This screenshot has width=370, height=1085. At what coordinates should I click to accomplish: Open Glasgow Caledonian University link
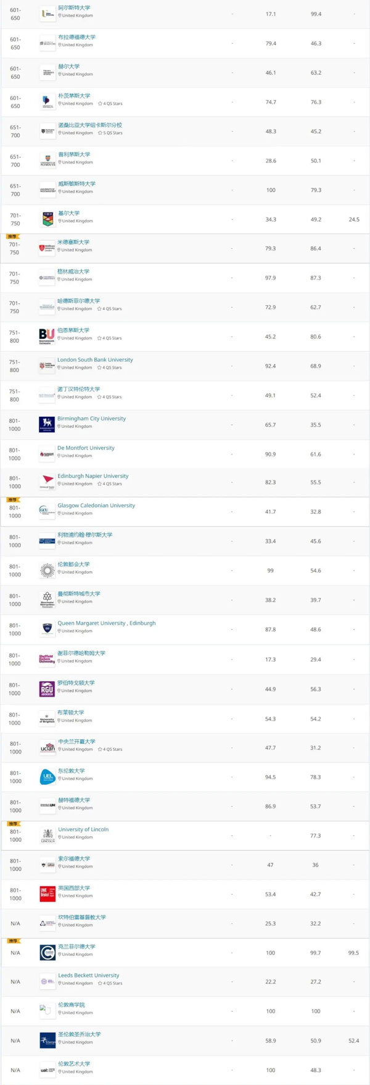pos(96,505)
